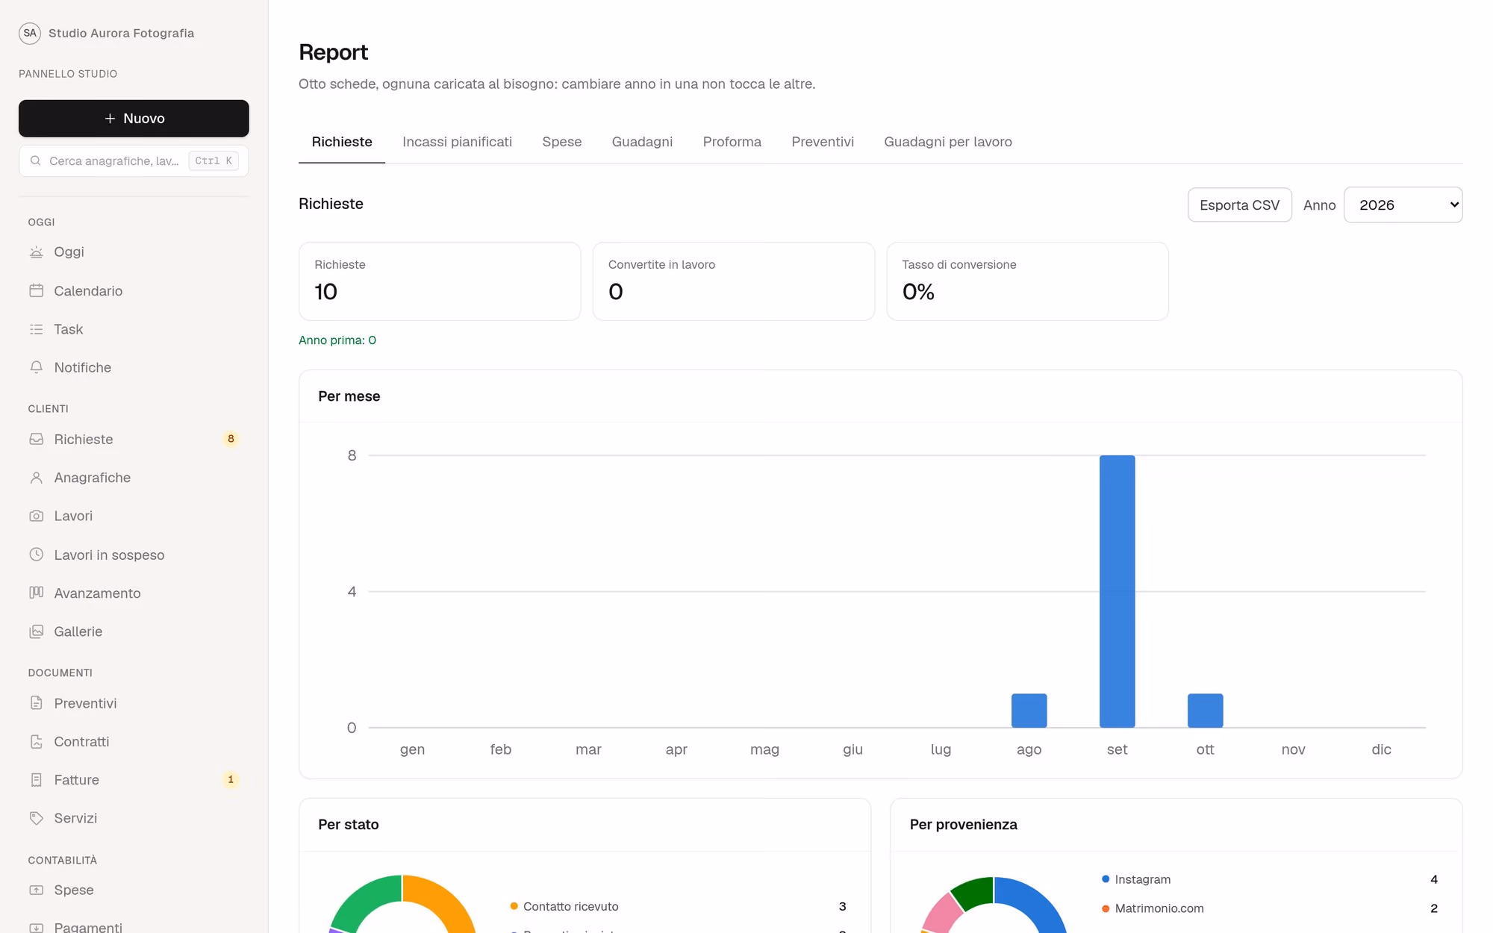Switch to the Incassi pianificati tab
The width and height of the screenshot is (1493, 933).
tap(457, 142)
